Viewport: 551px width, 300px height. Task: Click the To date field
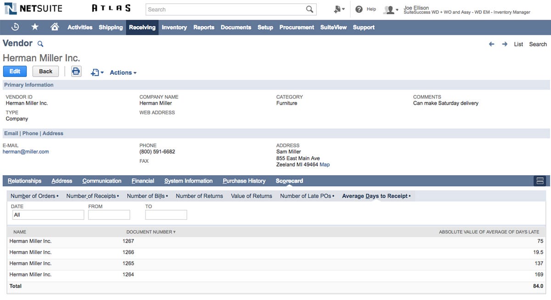[166, 215]
